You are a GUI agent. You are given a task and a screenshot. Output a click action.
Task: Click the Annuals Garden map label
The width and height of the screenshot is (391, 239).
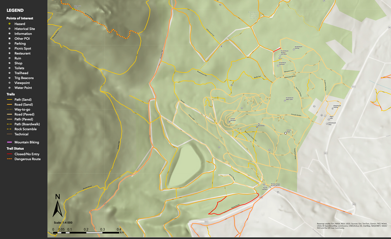tap(296, 115)
